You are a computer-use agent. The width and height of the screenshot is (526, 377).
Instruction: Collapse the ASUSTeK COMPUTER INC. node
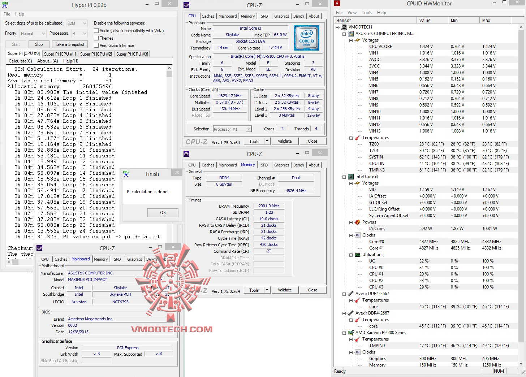(x=344, y=34)
